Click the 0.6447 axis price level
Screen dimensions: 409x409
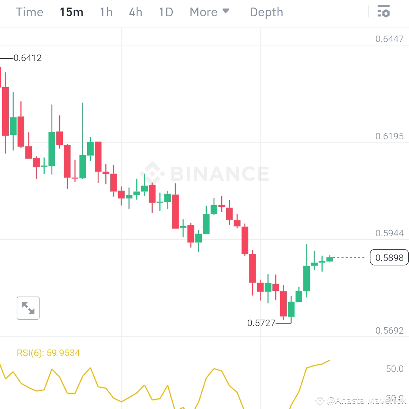(390, 38)
